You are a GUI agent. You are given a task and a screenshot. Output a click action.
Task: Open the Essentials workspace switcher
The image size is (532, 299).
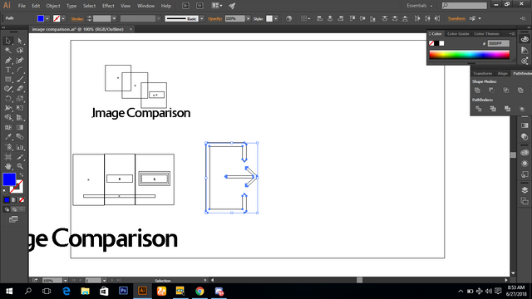[x=419, y=6]
